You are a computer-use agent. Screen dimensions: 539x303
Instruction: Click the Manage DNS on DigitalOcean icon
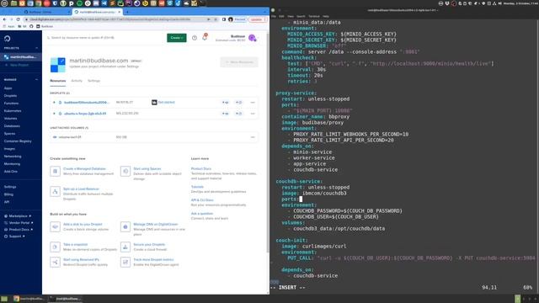point(125,226)
